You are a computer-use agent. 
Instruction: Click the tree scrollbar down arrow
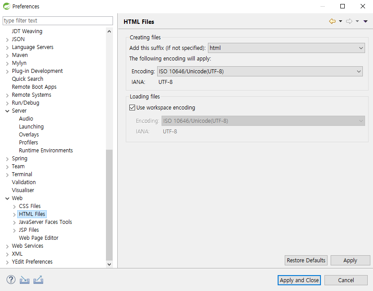(x=109, y=264)
